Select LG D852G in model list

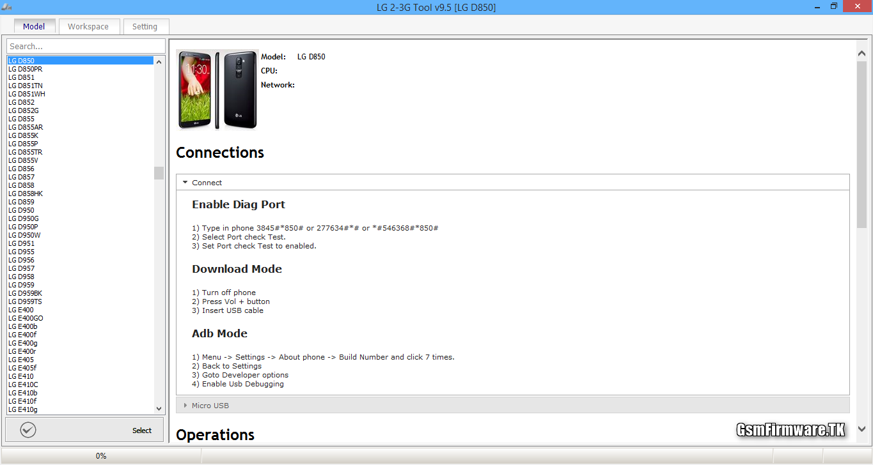80,111
